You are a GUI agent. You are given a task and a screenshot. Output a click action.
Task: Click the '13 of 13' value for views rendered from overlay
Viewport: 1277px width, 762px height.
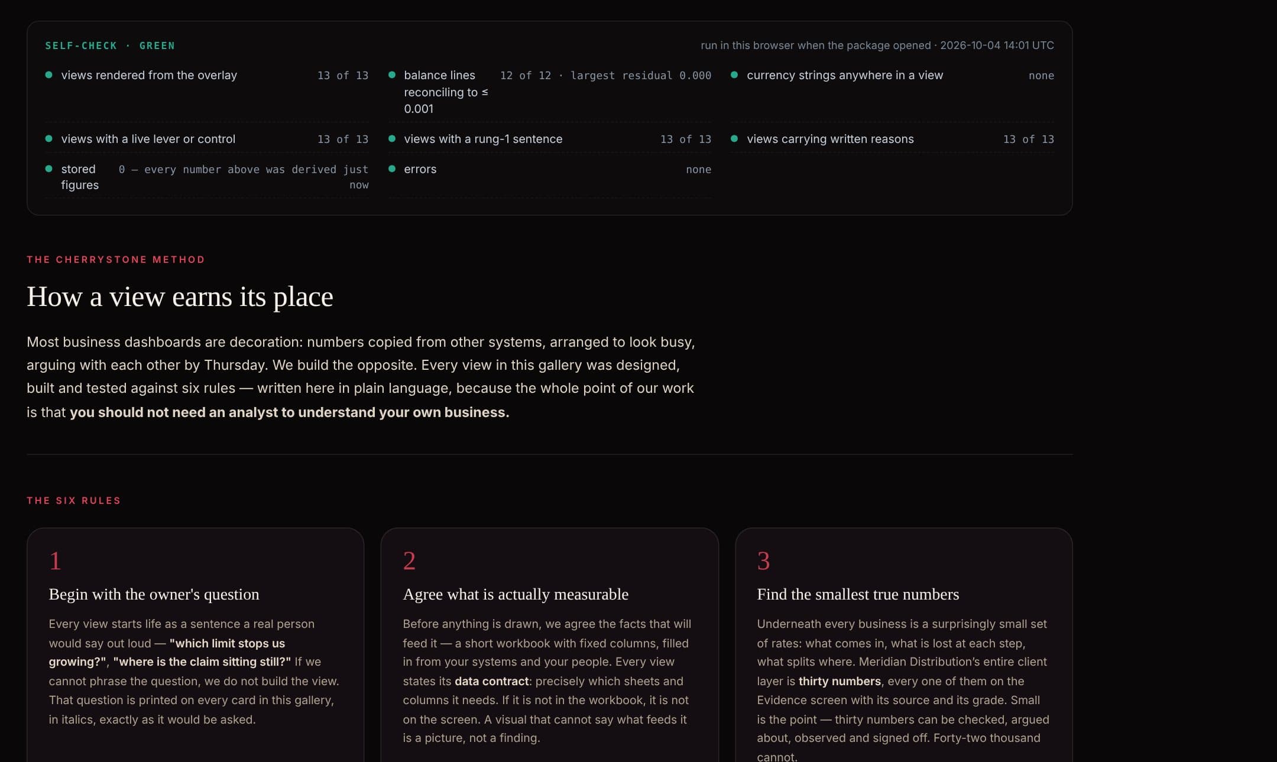click(343, 76)
